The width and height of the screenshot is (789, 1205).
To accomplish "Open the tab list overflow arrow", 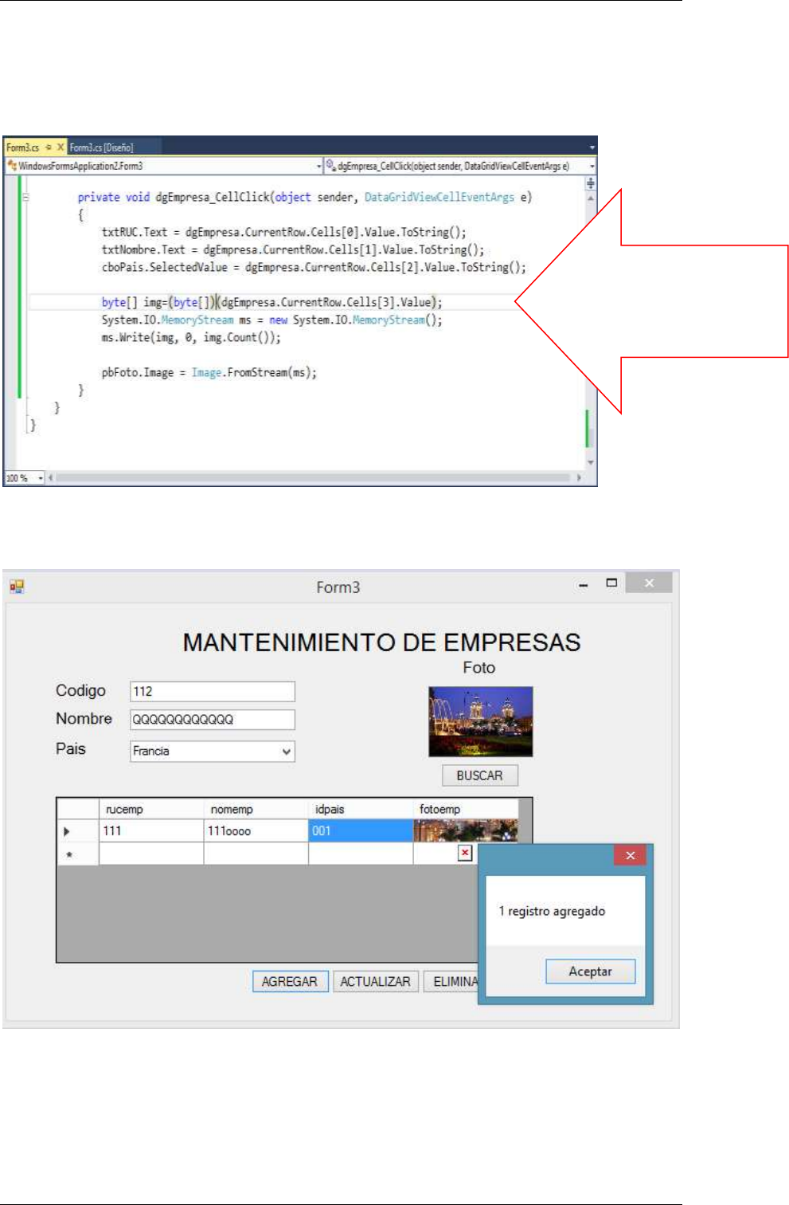I will 592,147.
